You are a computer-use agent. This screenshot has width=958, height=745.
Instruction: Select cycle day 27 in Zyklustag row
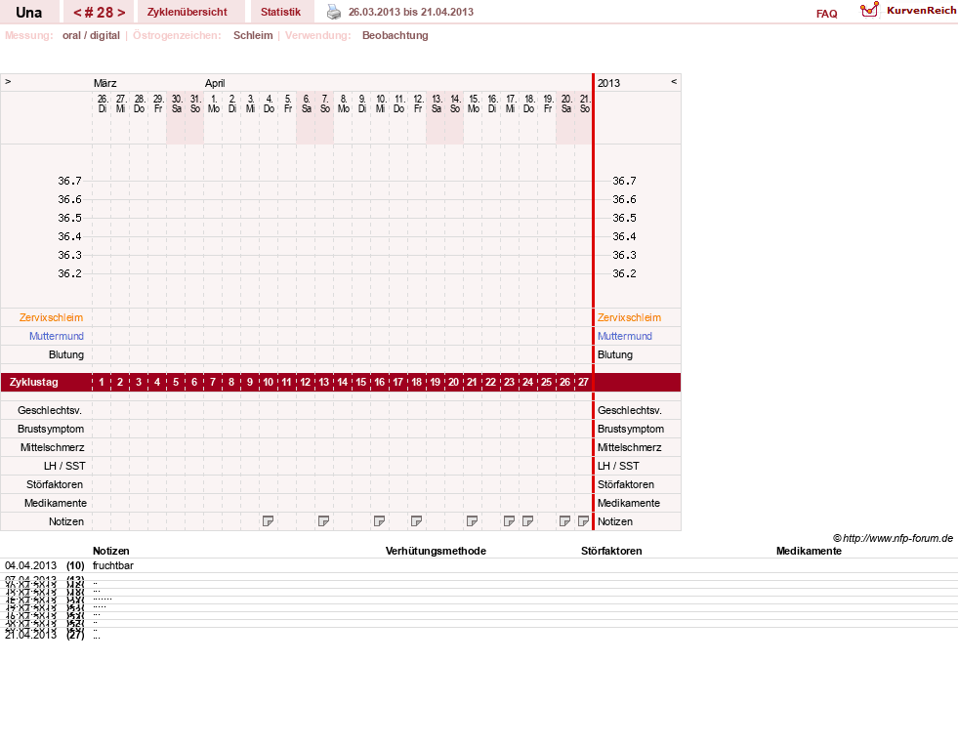[x=583, y=383]
